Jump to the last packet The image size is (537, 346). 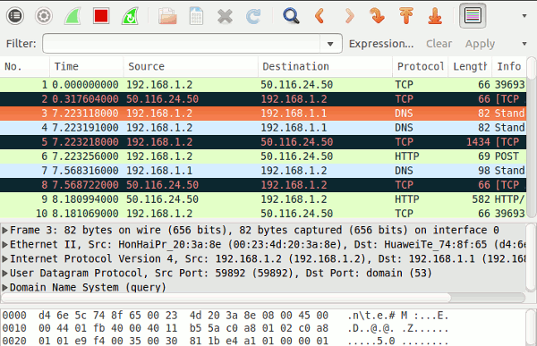coord(435,16)
